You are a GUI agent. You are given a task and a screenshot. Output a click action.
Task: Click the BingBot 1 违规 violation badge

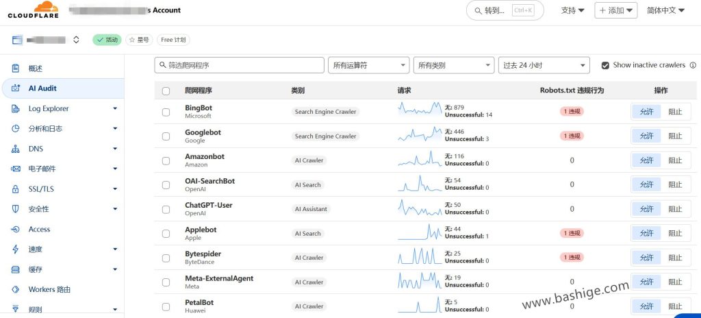click(572, 112)
